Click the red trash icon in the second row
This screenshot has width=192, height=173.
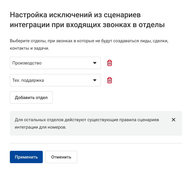tap(110, 80)
